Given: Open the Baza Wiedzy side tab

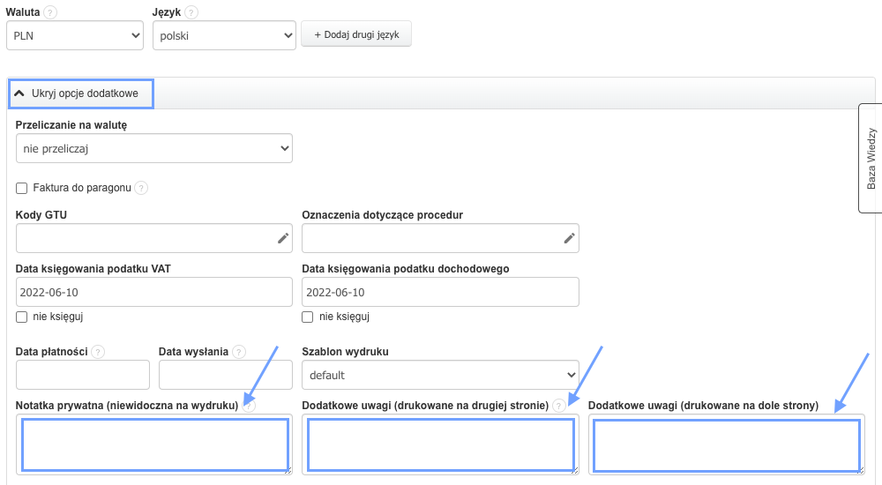Looking at the screenshot, I should 871,159.
